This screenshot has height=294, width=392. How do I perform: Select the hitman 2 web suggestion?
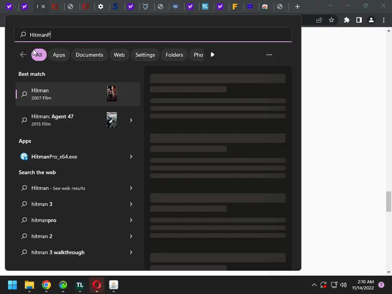tap(78, 236)
